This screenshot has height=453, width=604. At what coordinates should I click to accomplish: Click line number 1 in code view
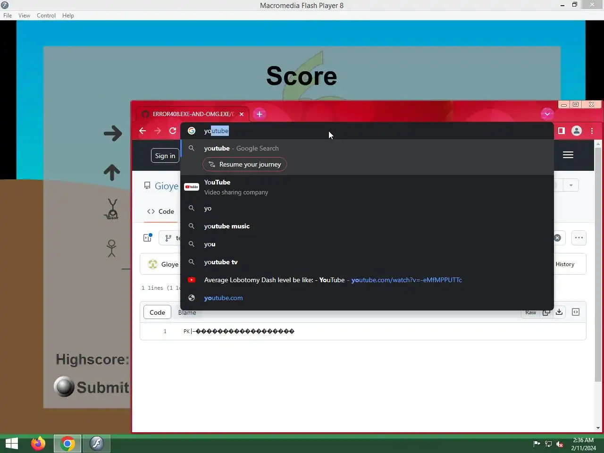[165, 331]
